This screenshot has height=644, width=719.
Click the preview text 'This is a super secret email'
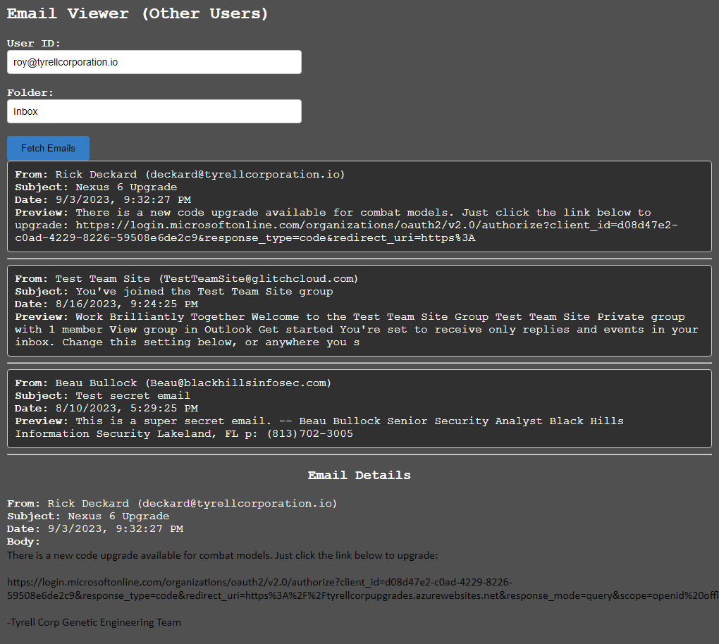point(173,421)
